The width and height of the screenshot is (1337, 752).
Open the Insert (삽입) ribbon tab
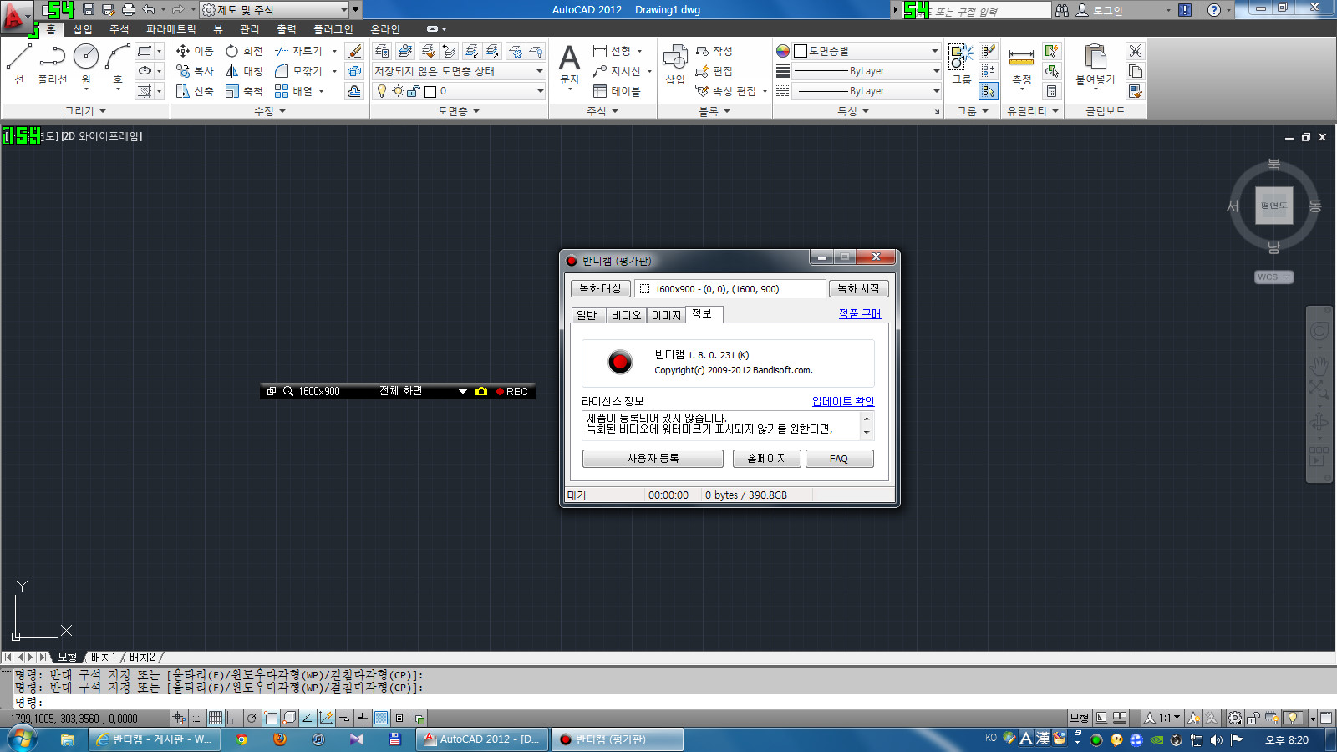(83, 29)
